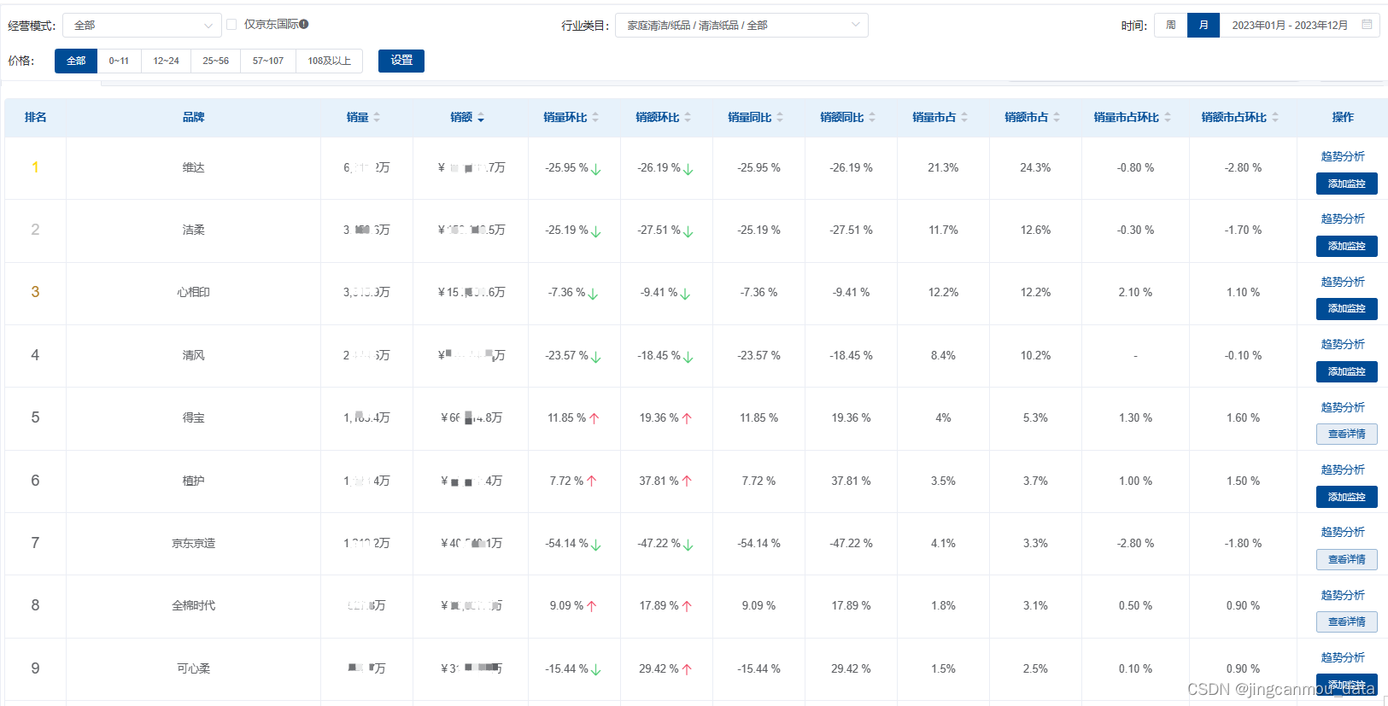Screen dimensions: 1388x706
Task: Open 趋势分析 for 可心柔
Action: (x=1343, y=657)
